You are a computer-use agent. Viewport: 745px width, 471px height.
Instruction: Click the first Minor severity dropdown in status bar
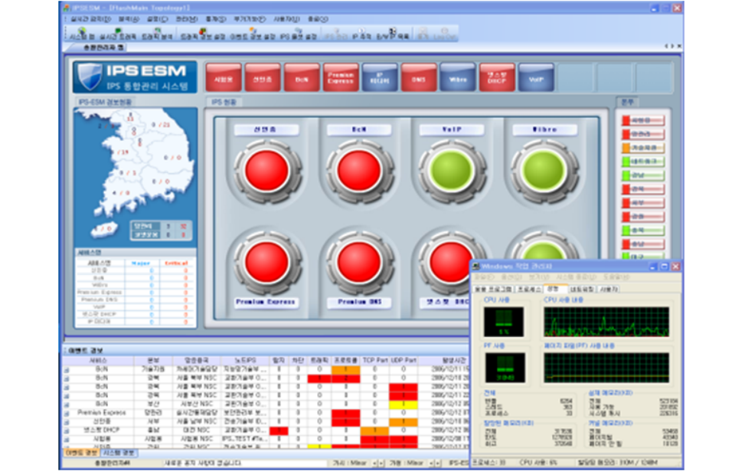(x=355, y=463)
